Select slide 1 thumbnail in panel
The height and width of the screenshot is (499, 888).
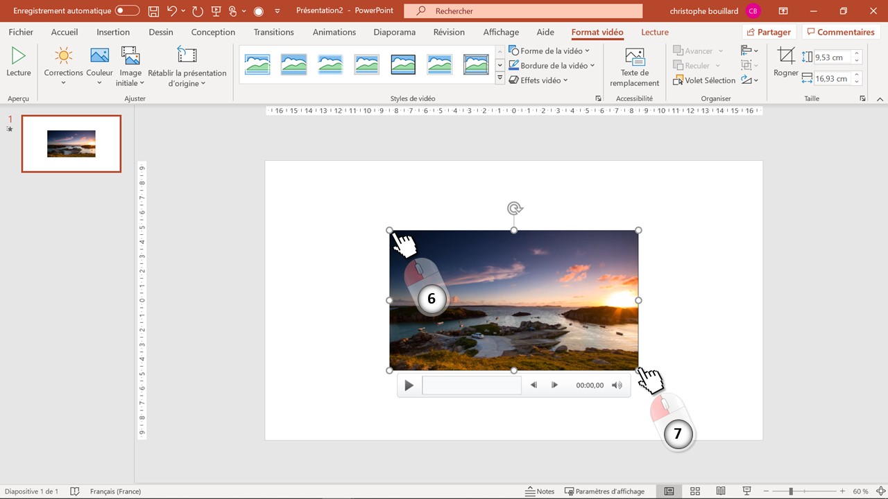click(71, 143)
